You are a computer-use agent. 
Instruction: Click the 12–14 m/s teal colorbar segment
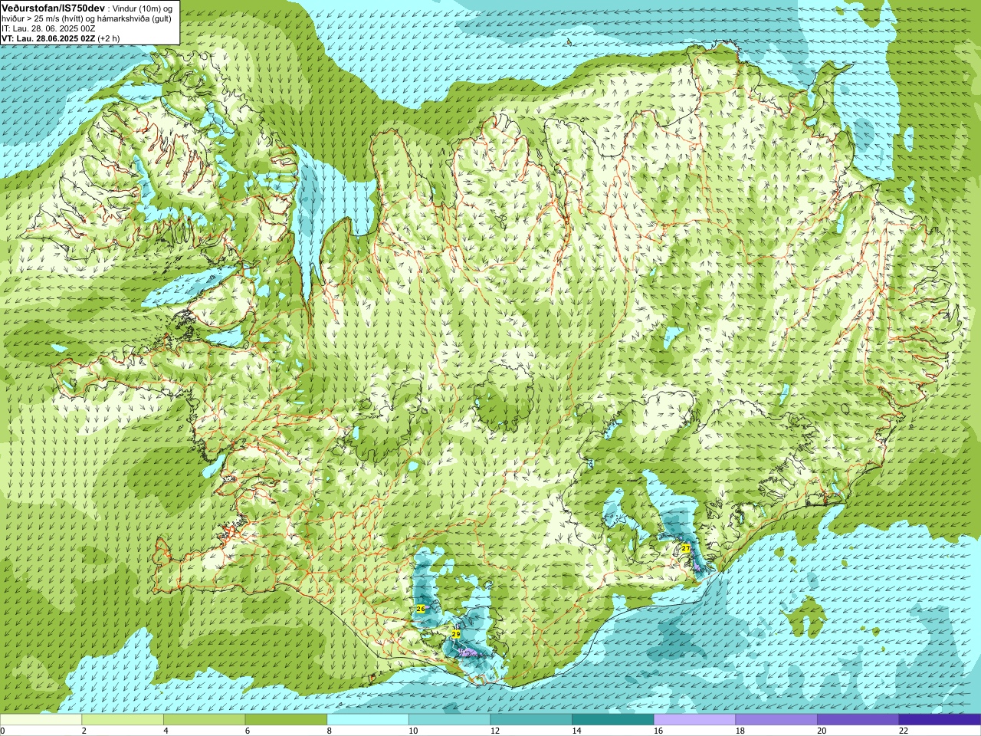tap(531, 720)
